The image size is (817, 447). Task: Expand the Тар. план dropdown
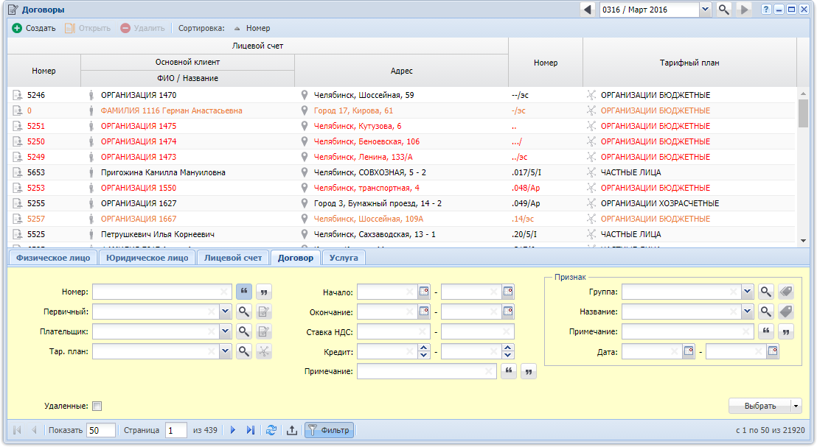click(x=225, y=351)
